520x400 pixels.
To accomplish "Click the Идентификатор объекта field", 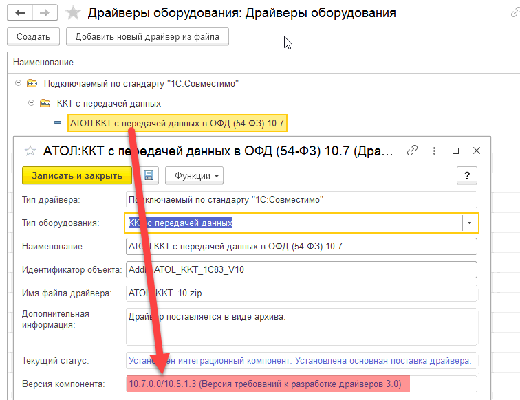I will point(301,270).
